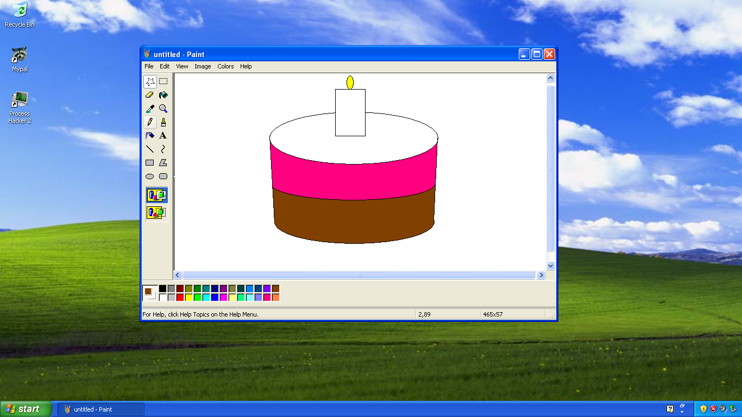Viewport: 742px width, 417px height.
Task: Choose the Brush tool
Action: pos(164,122)
